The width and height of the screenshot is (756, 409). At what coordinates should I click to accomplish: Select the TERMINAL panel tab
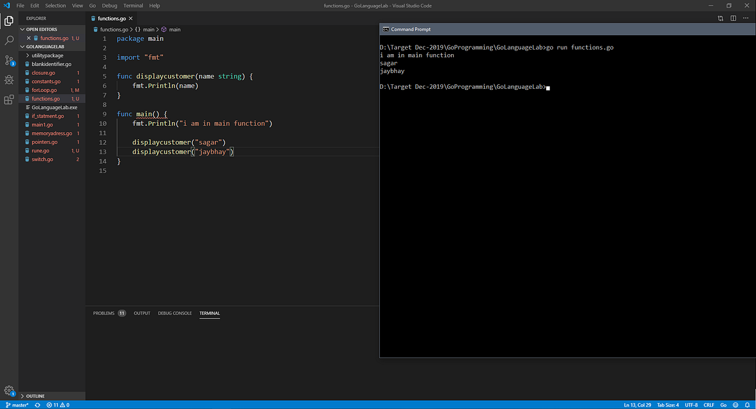(210, 313)
